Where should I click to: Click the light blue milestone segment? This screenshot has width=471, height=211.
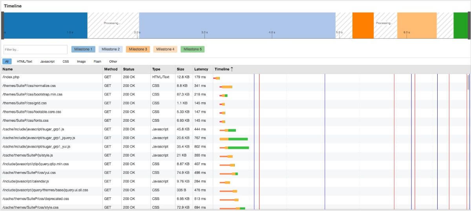237,25
